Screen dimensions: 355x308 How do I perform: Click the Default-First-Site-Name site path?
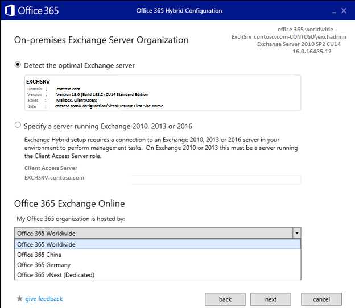[109, 106]
